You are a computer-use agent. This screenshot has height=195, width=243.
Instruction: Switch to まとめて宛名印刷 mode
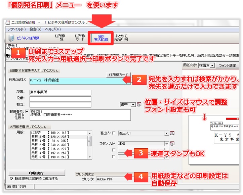click(121, 37)
